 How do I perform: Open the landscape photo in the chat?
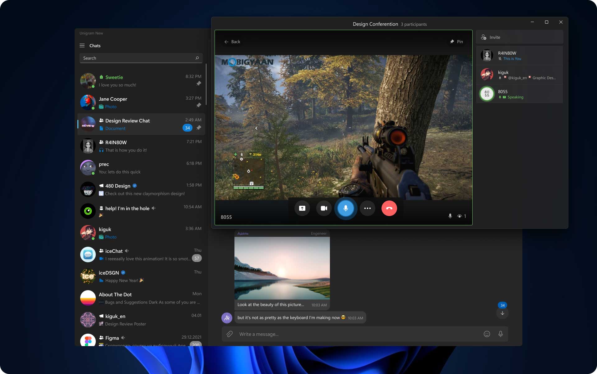pos(282,268)
